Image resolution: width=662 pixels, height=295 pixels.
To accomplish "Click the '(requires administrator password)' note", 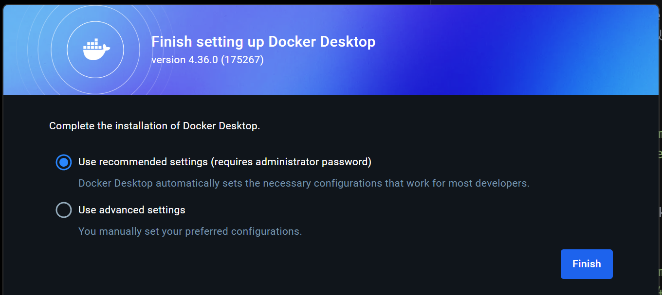I will 291,162.
